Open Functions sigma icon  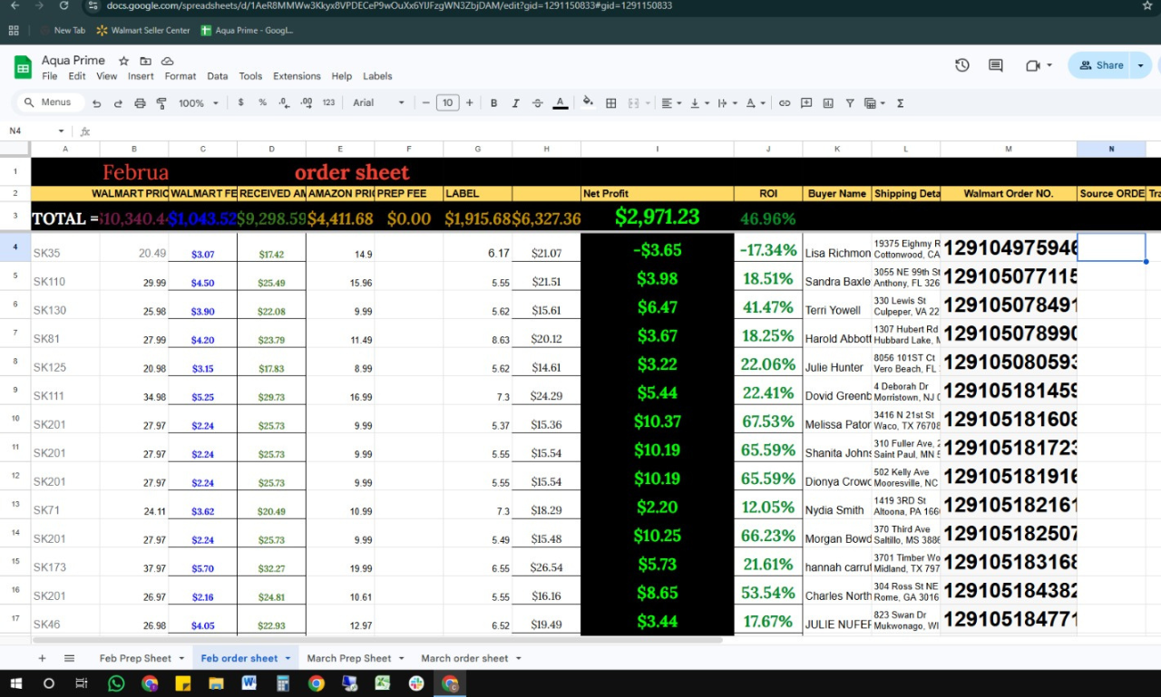tap(901, 103)
